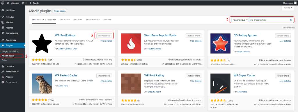Open author link Hector Cabrera

[x=154, y=49]
